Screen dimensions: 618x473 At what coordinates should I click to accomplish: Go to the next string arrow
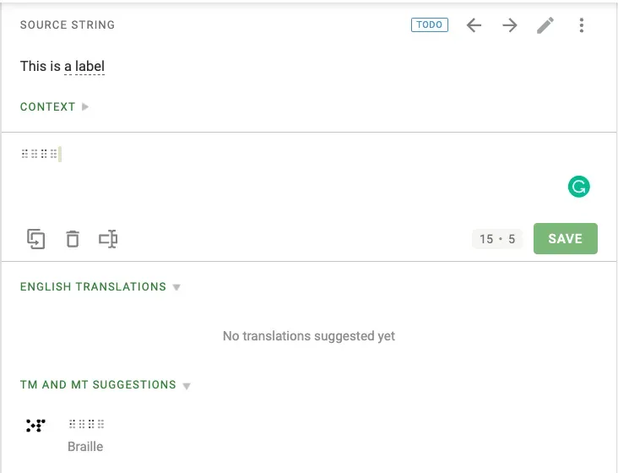click(510, 25)
